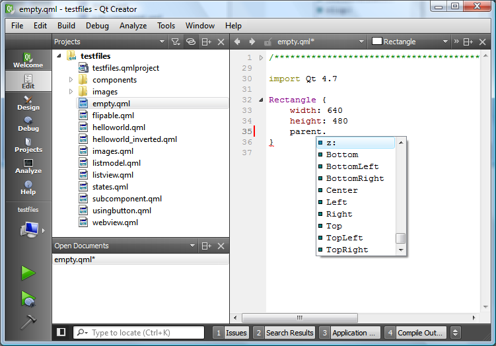Open helloworld.qml in project tree

(x=118, y=127)
